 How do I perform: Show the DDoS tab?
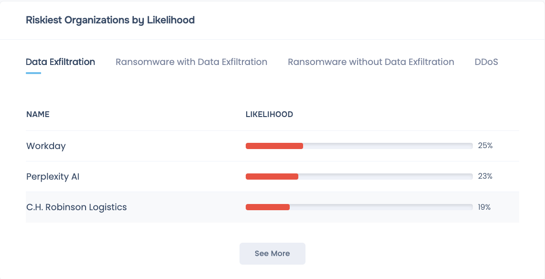coord(486,62)
